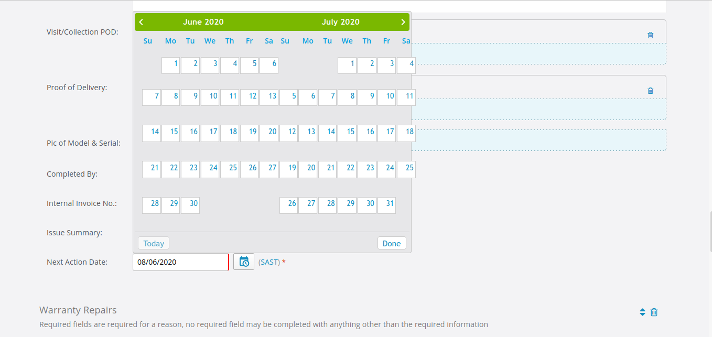The image size is (712, 337).
Task: Pick July 15 in the calendar
Action: coord(347,133)
